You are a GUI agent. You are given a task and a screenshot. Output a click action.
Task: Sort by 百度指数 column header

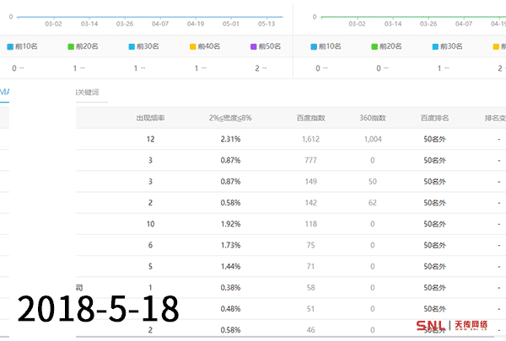click(310, 118)
